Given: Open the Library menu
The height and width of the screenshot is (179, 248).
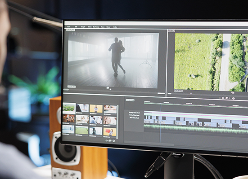Looking at the screenshot, I should [x=108, y=27].
